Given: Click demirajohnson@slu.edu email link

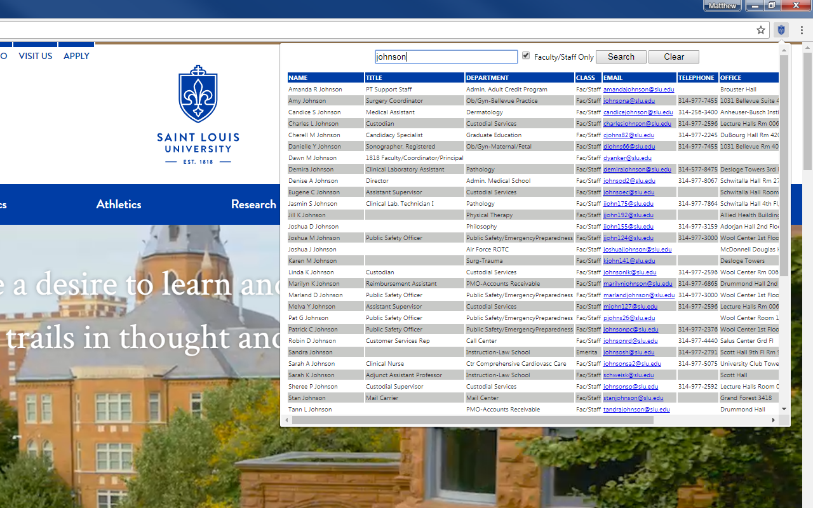Looking at the screenshot, I should coord(637,170).
